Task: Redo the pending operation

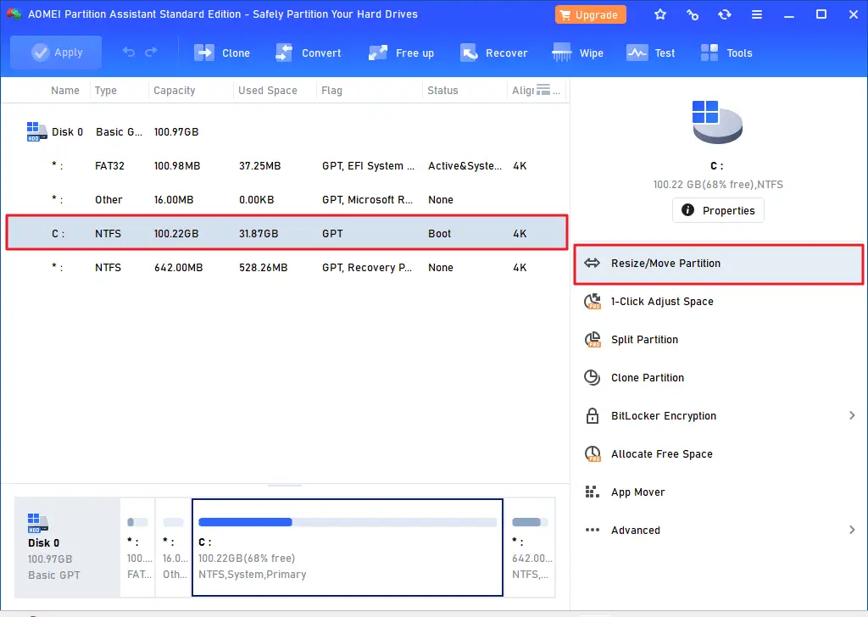Action: pyautogui.click(x=151, y=52)
